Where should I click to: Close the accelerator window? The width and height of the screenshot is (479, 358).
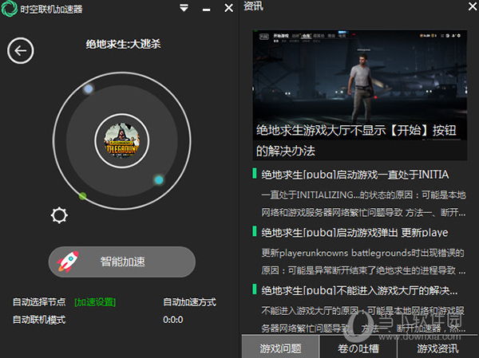tap(228, 9)
